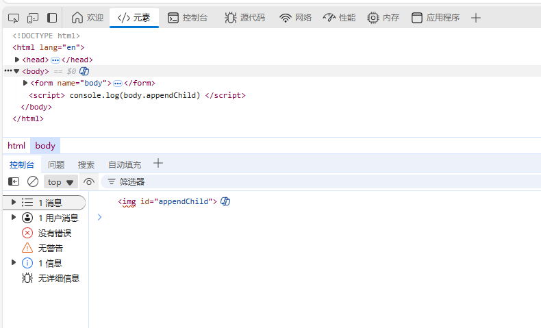
Task: Click the console prompt chevron
Action: tap(100, 217)
